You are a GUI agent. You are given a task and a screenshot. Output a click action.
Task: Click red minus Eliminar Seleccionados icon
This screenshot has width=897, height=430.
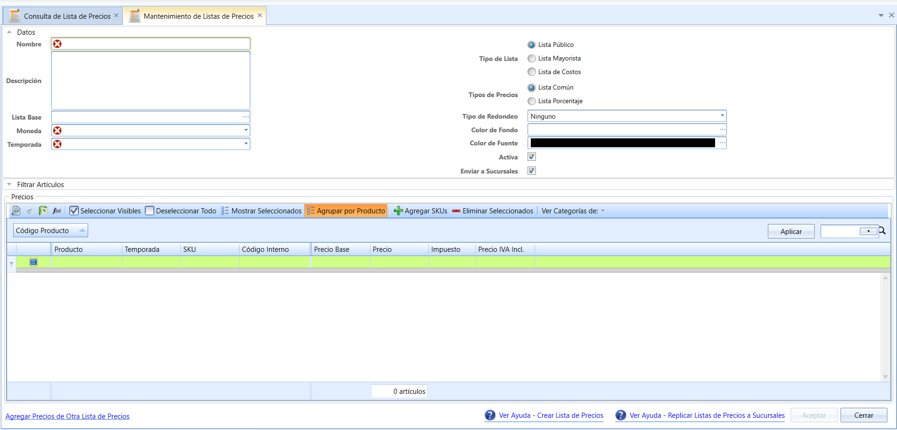pos(456,211)
